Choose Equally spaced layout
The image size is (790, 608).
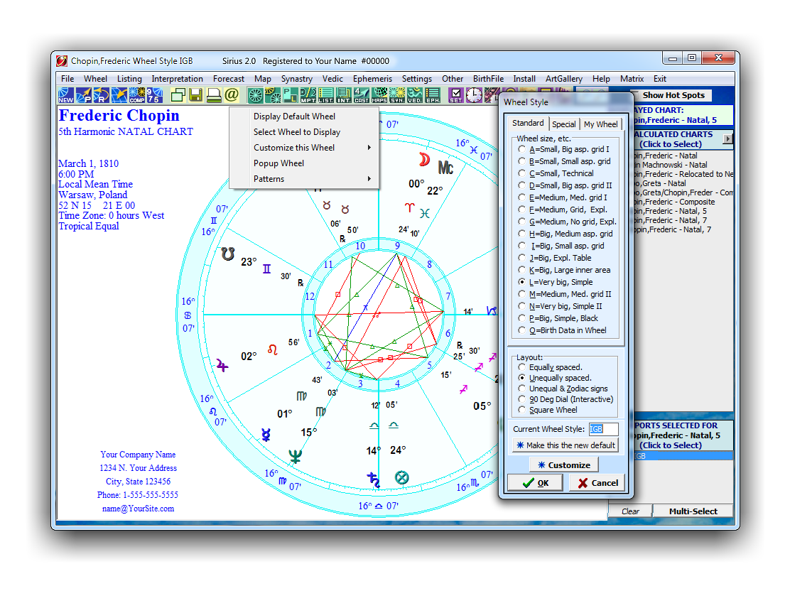pos(551,367)
